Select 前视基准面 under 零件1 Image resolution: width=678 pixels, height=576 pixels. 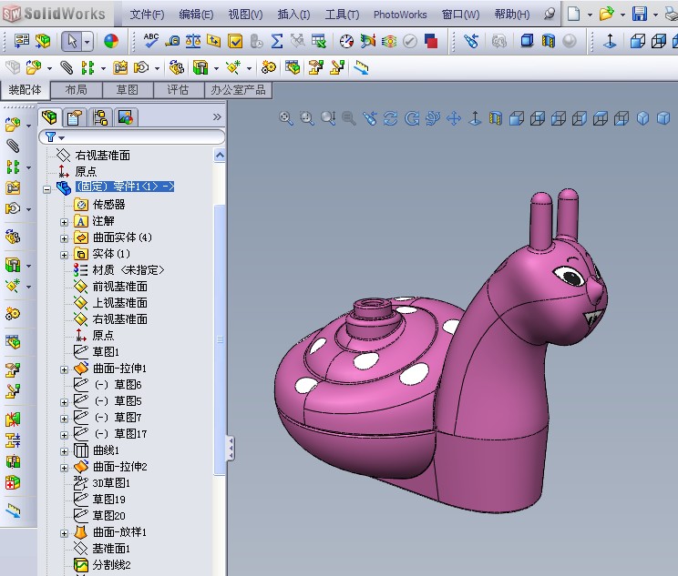(x=119, y=287)
